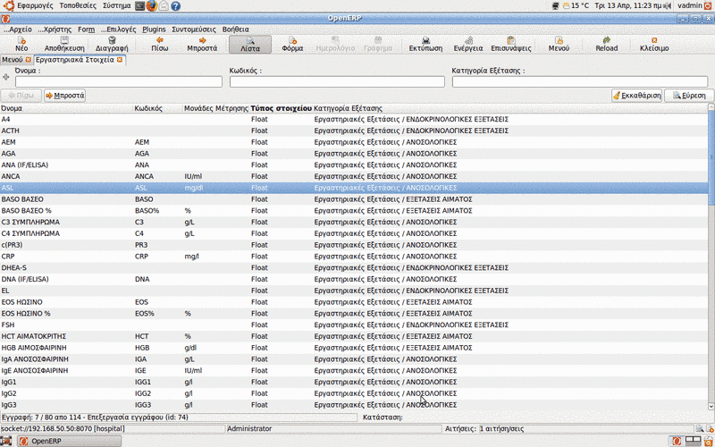This screenshot has height=447, width=715.
Task: Click the list scrollbar down arrow
Action: (711, 406)
